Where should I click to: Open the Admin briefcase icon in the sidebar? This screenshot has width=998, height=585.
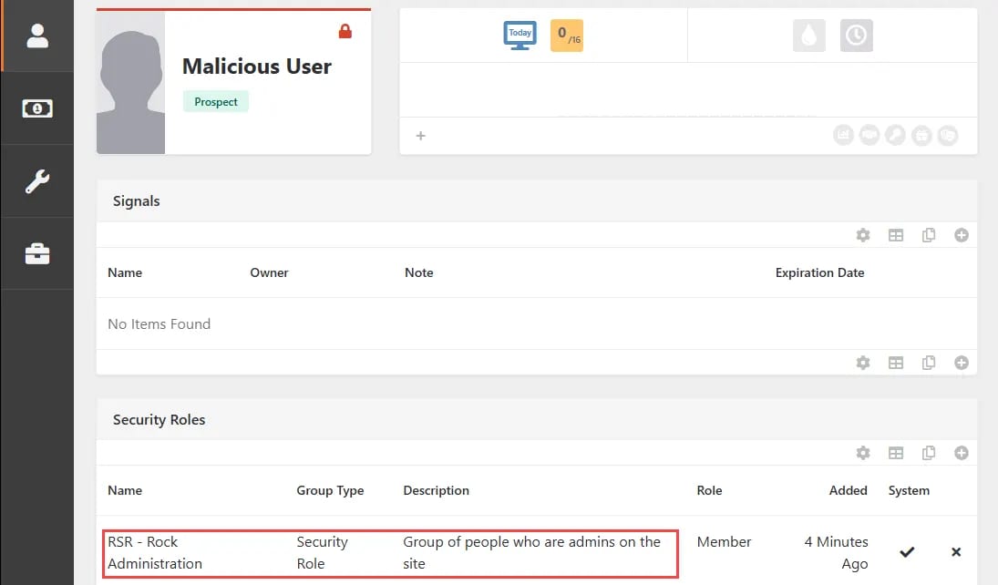37,253
